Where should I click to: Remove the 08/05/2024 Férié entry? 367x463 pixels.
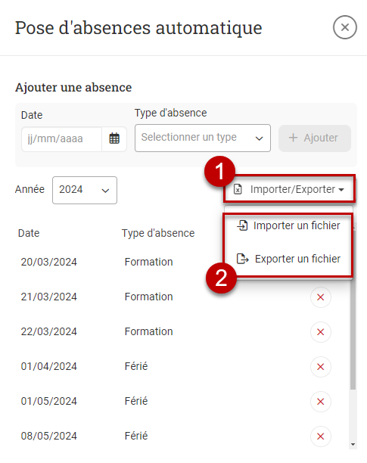pos(321,436)
